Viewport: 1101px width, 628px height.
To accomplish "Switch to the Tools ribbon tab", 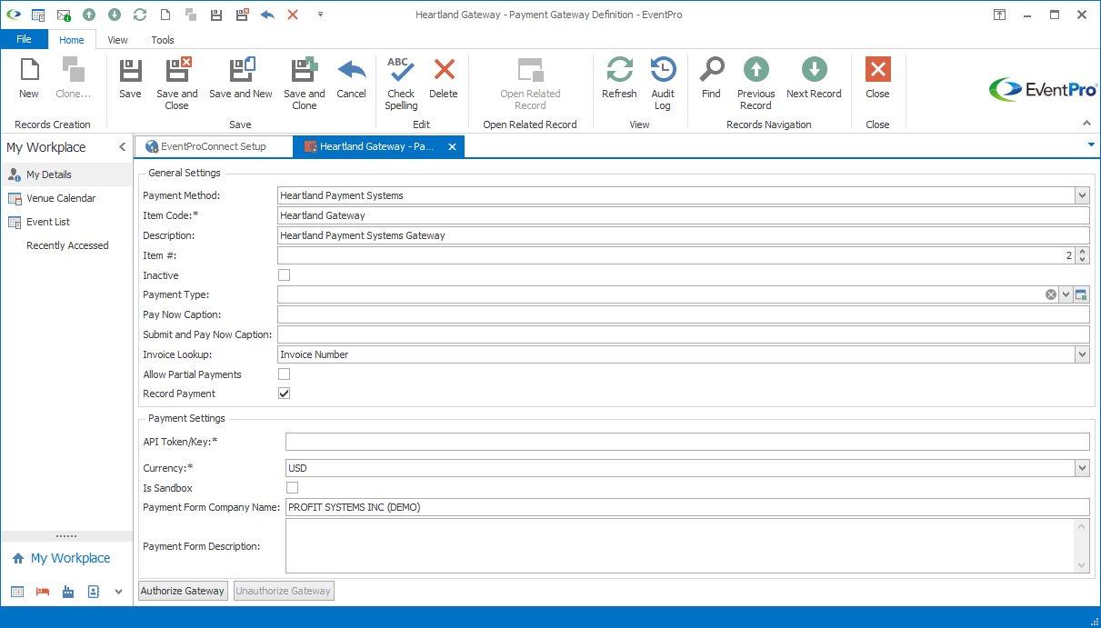I will [x=163, y=40].
